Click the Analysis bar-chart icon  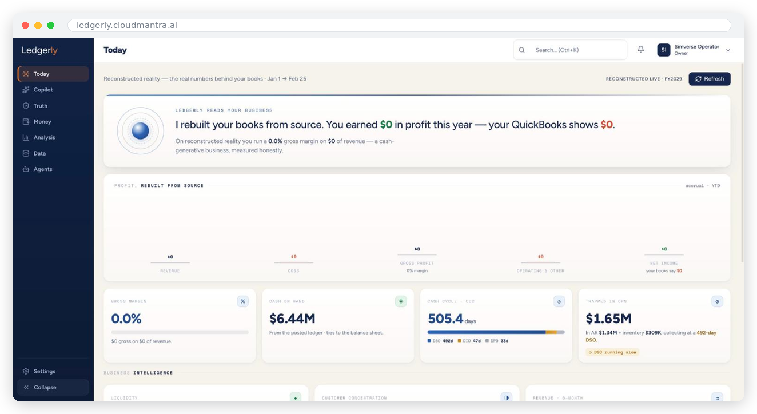26,137
